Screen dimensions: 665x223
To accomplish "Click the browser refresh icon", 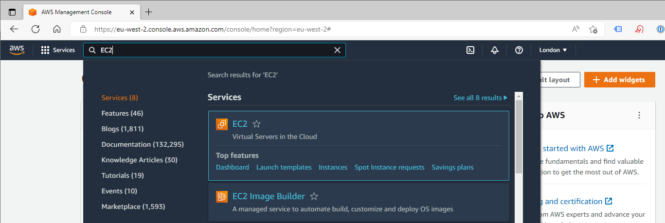I will pos(36,29).
